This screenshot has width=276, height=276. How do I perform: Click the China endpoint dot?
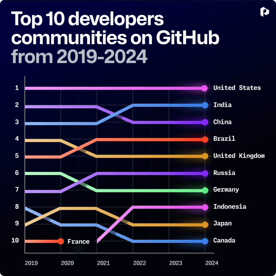[205, 122]
